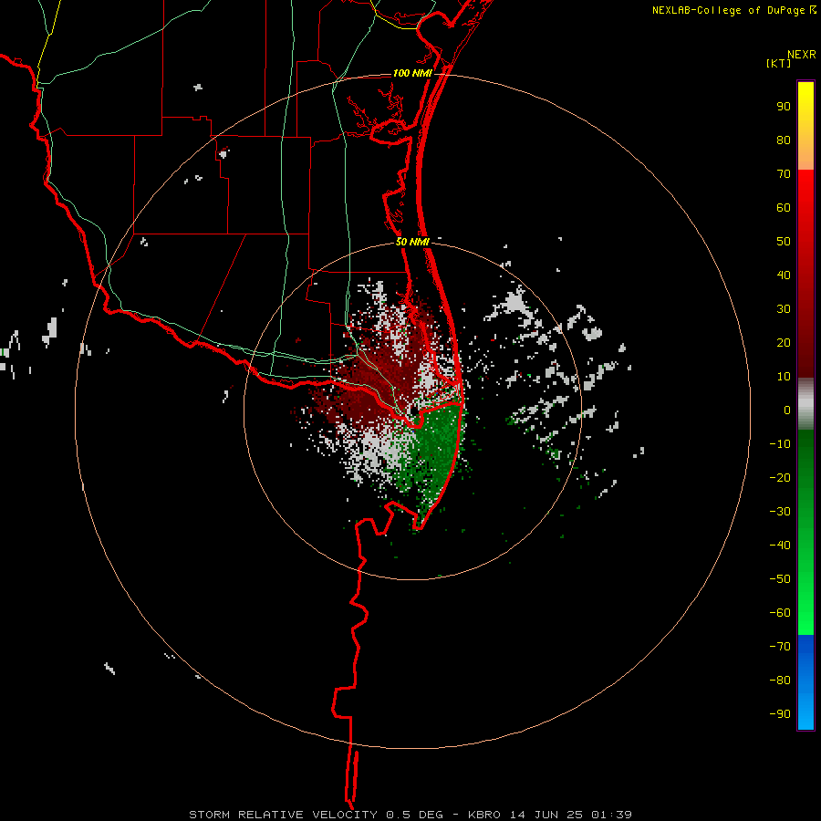Click the -20 value on velocity scale
The height and width of the screenshot is (821, 821).
780,478
